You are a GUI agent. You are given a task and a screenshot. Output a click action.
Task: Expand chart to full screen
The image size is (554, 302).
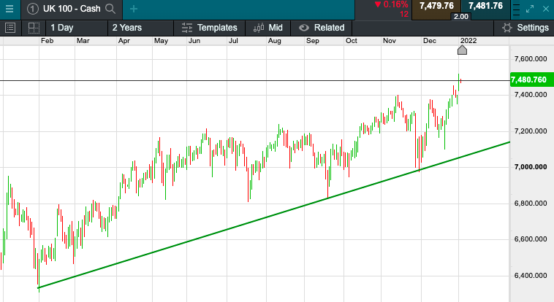(532, 9)
